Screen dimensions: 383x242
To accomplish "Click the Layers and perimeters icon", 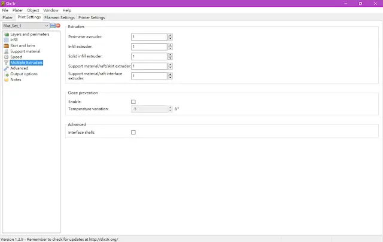I will [x=7, y=35].
